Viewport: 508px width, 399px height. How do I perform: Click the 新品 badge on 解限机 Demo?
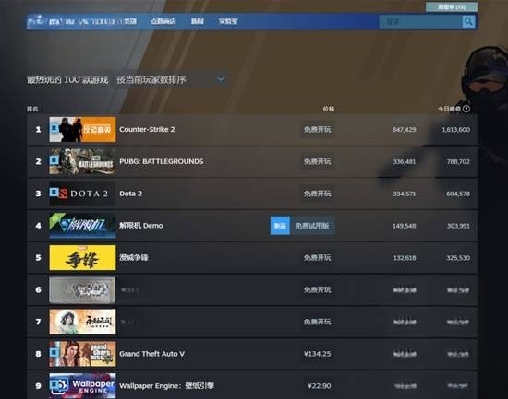(x=280, y=226)
